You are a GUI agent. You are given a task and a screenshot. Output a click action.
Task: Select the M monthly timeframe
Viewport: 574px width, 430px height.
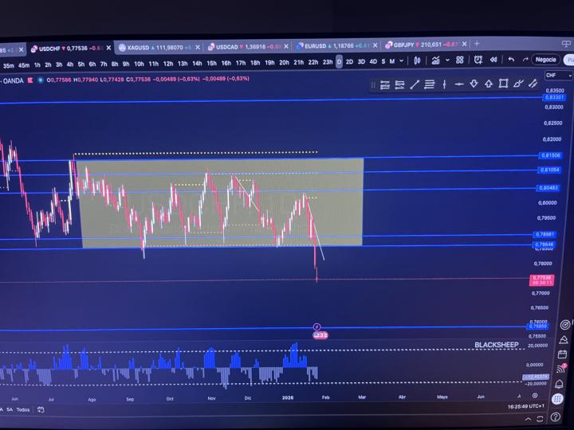point(392,61)
